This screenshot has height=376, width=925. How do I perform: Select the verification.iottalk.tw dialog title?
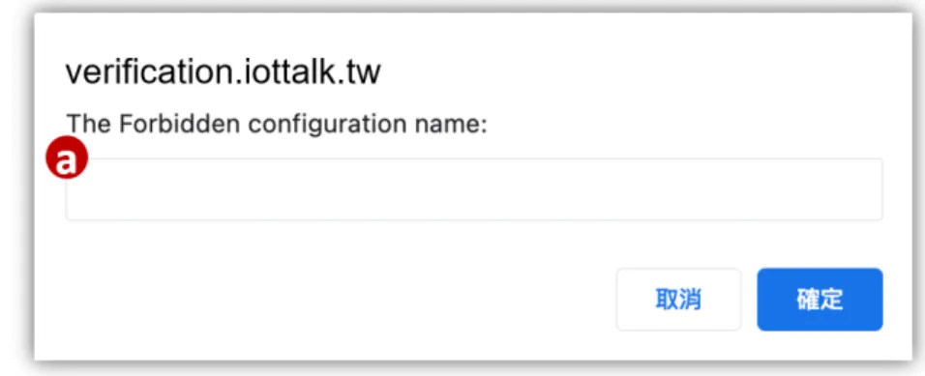pos(223,73)
